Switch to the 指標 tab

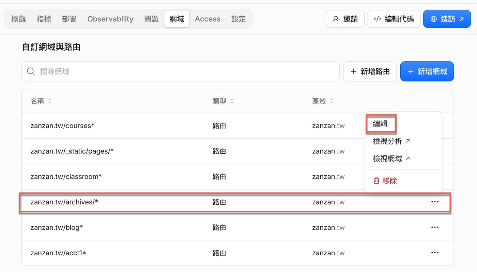pyautogui.click(x=44, y=19)
